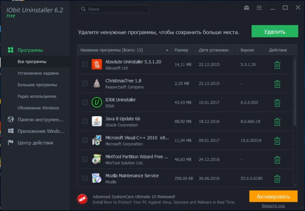
Task: Click the orange Активировать button
Action: coord(273,196)
